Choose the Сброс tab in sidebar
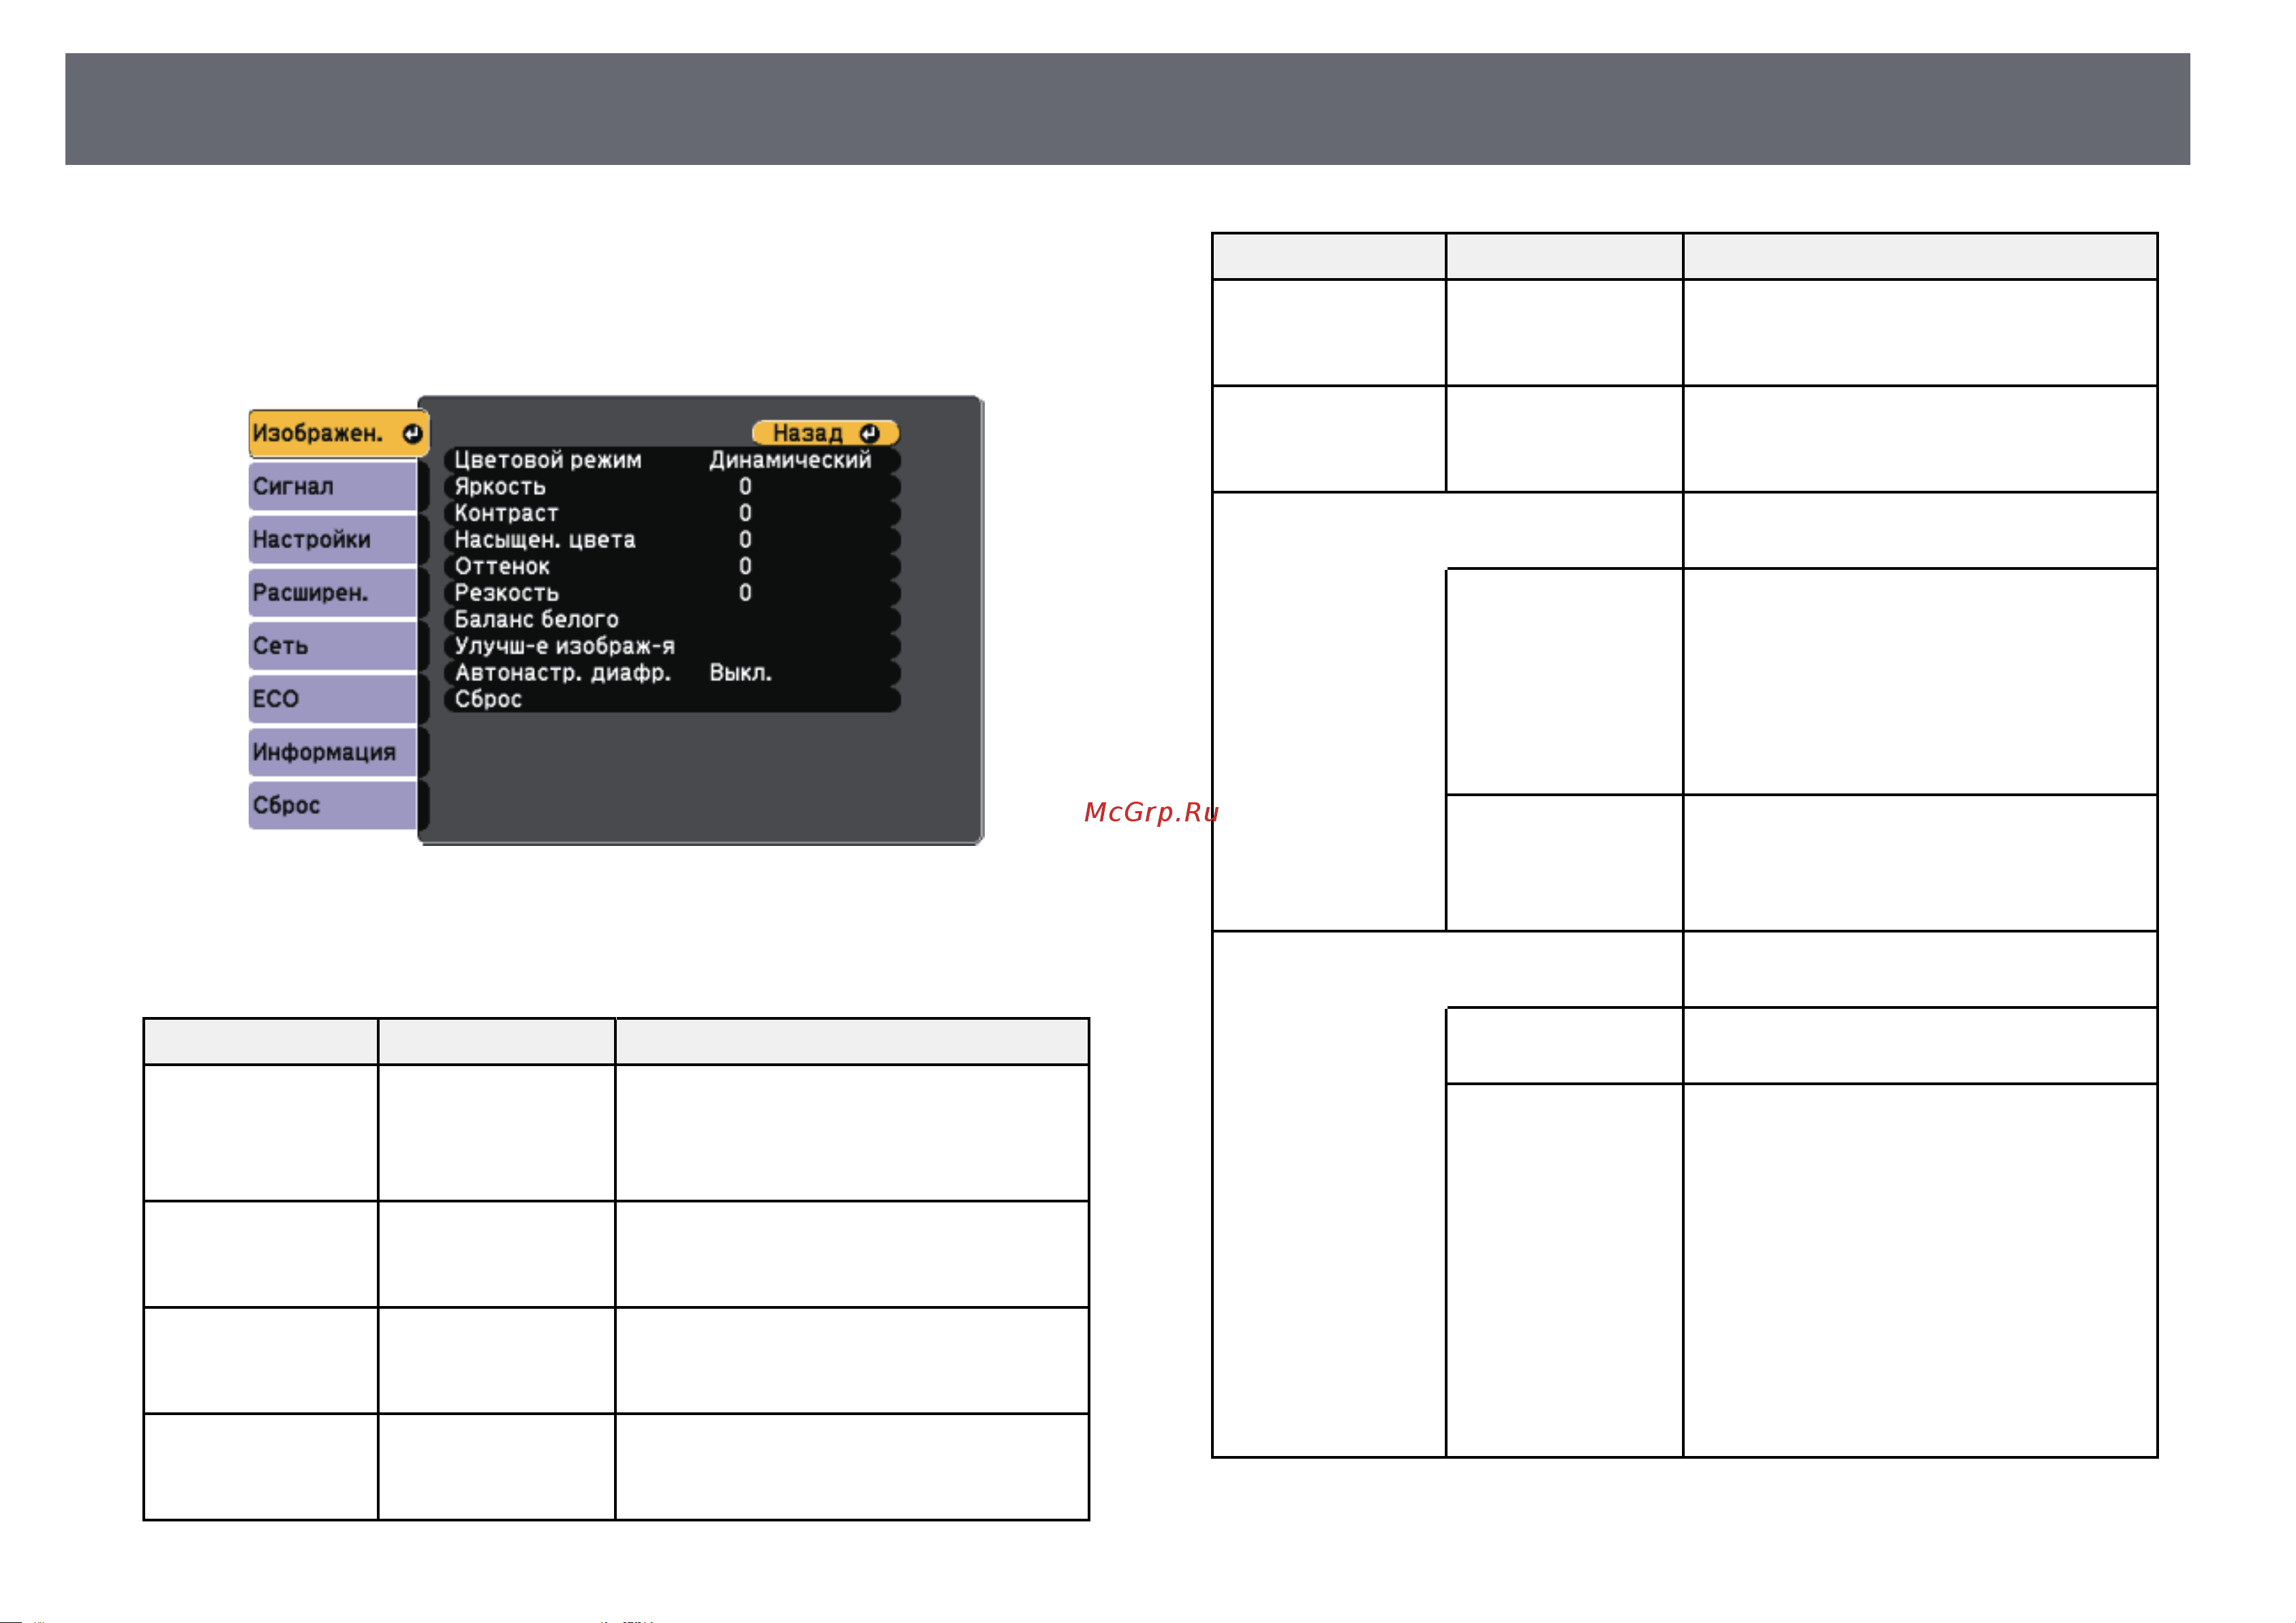Screen dimensions: 2296x1623 332,805
